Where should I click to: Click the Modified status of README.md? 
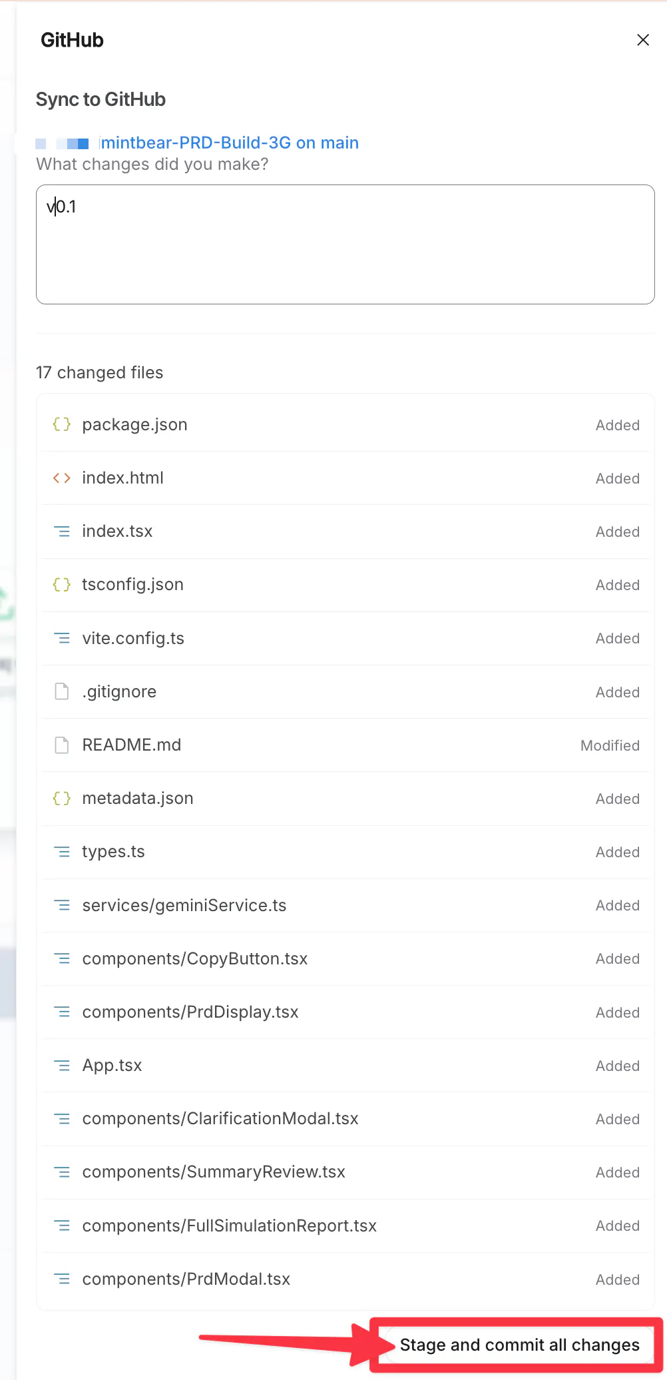[610, 745]
